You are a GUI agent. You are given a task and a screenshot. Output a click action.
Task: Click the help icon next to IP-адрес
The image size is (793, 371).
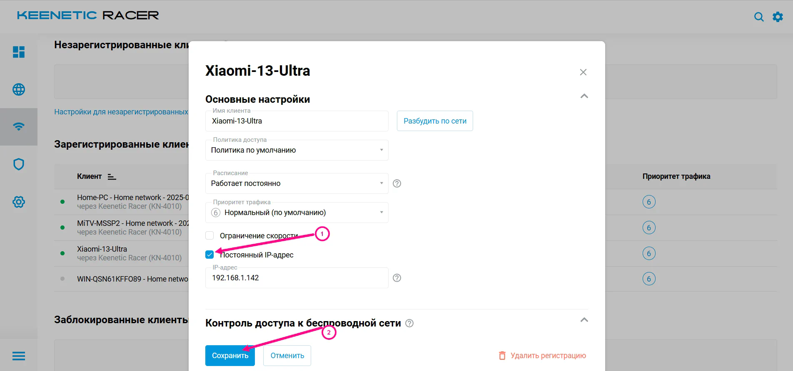pos(397,278)
